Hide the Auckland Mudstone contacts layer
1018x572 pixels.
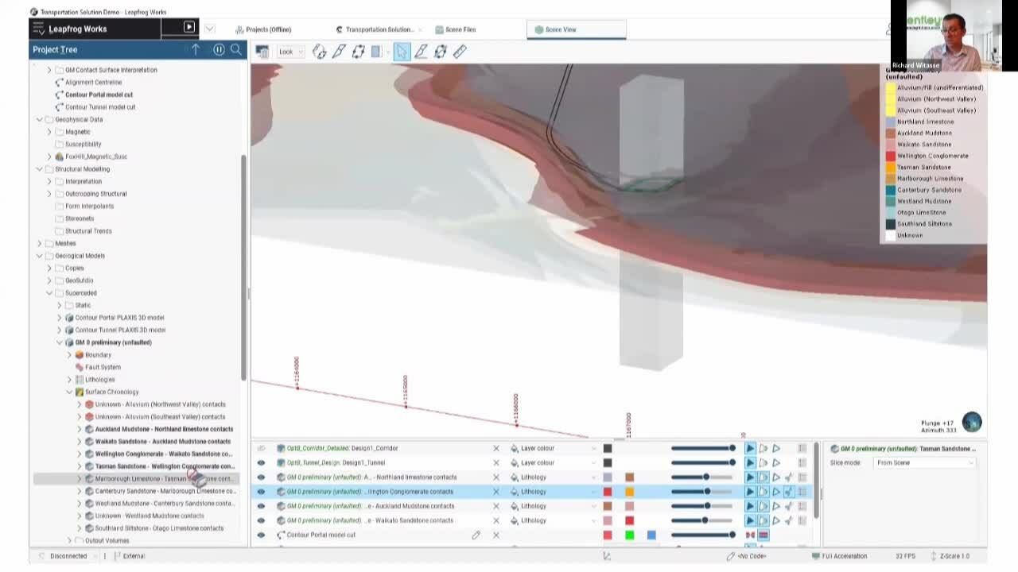261,506
